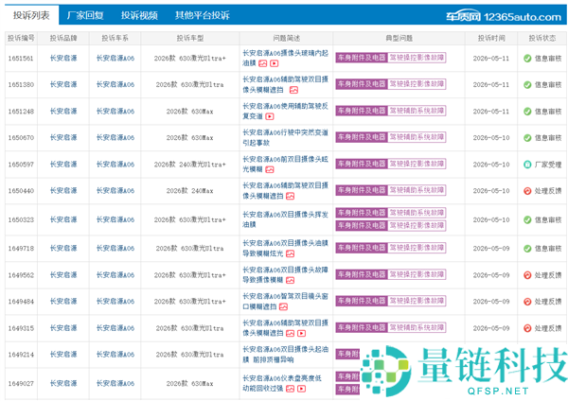Click model 2026款 630Max in row 1651248

(190, 112)
